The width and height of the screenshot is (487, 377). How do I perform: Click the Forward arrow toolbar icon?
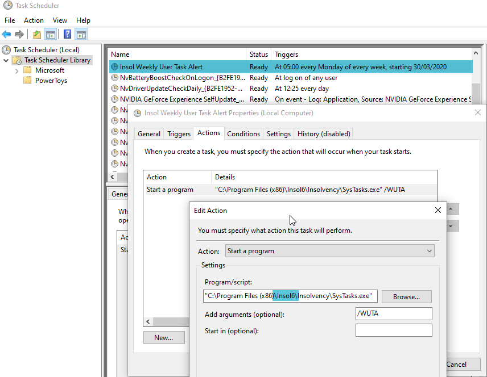coord(19,34)
